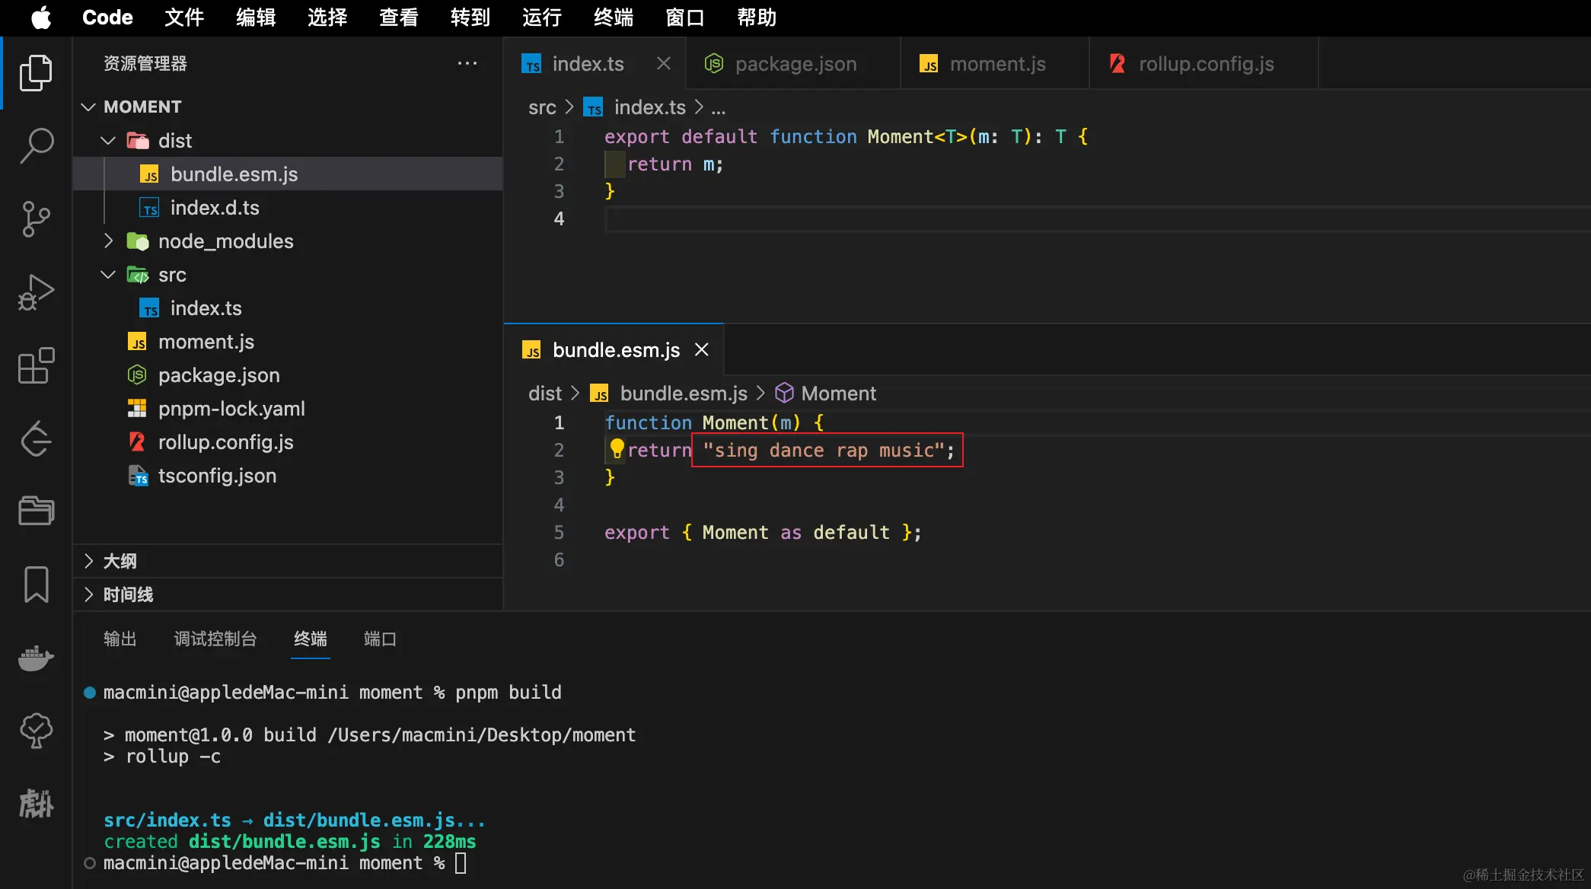Click the terminal prompt input line

coord(460,863)
